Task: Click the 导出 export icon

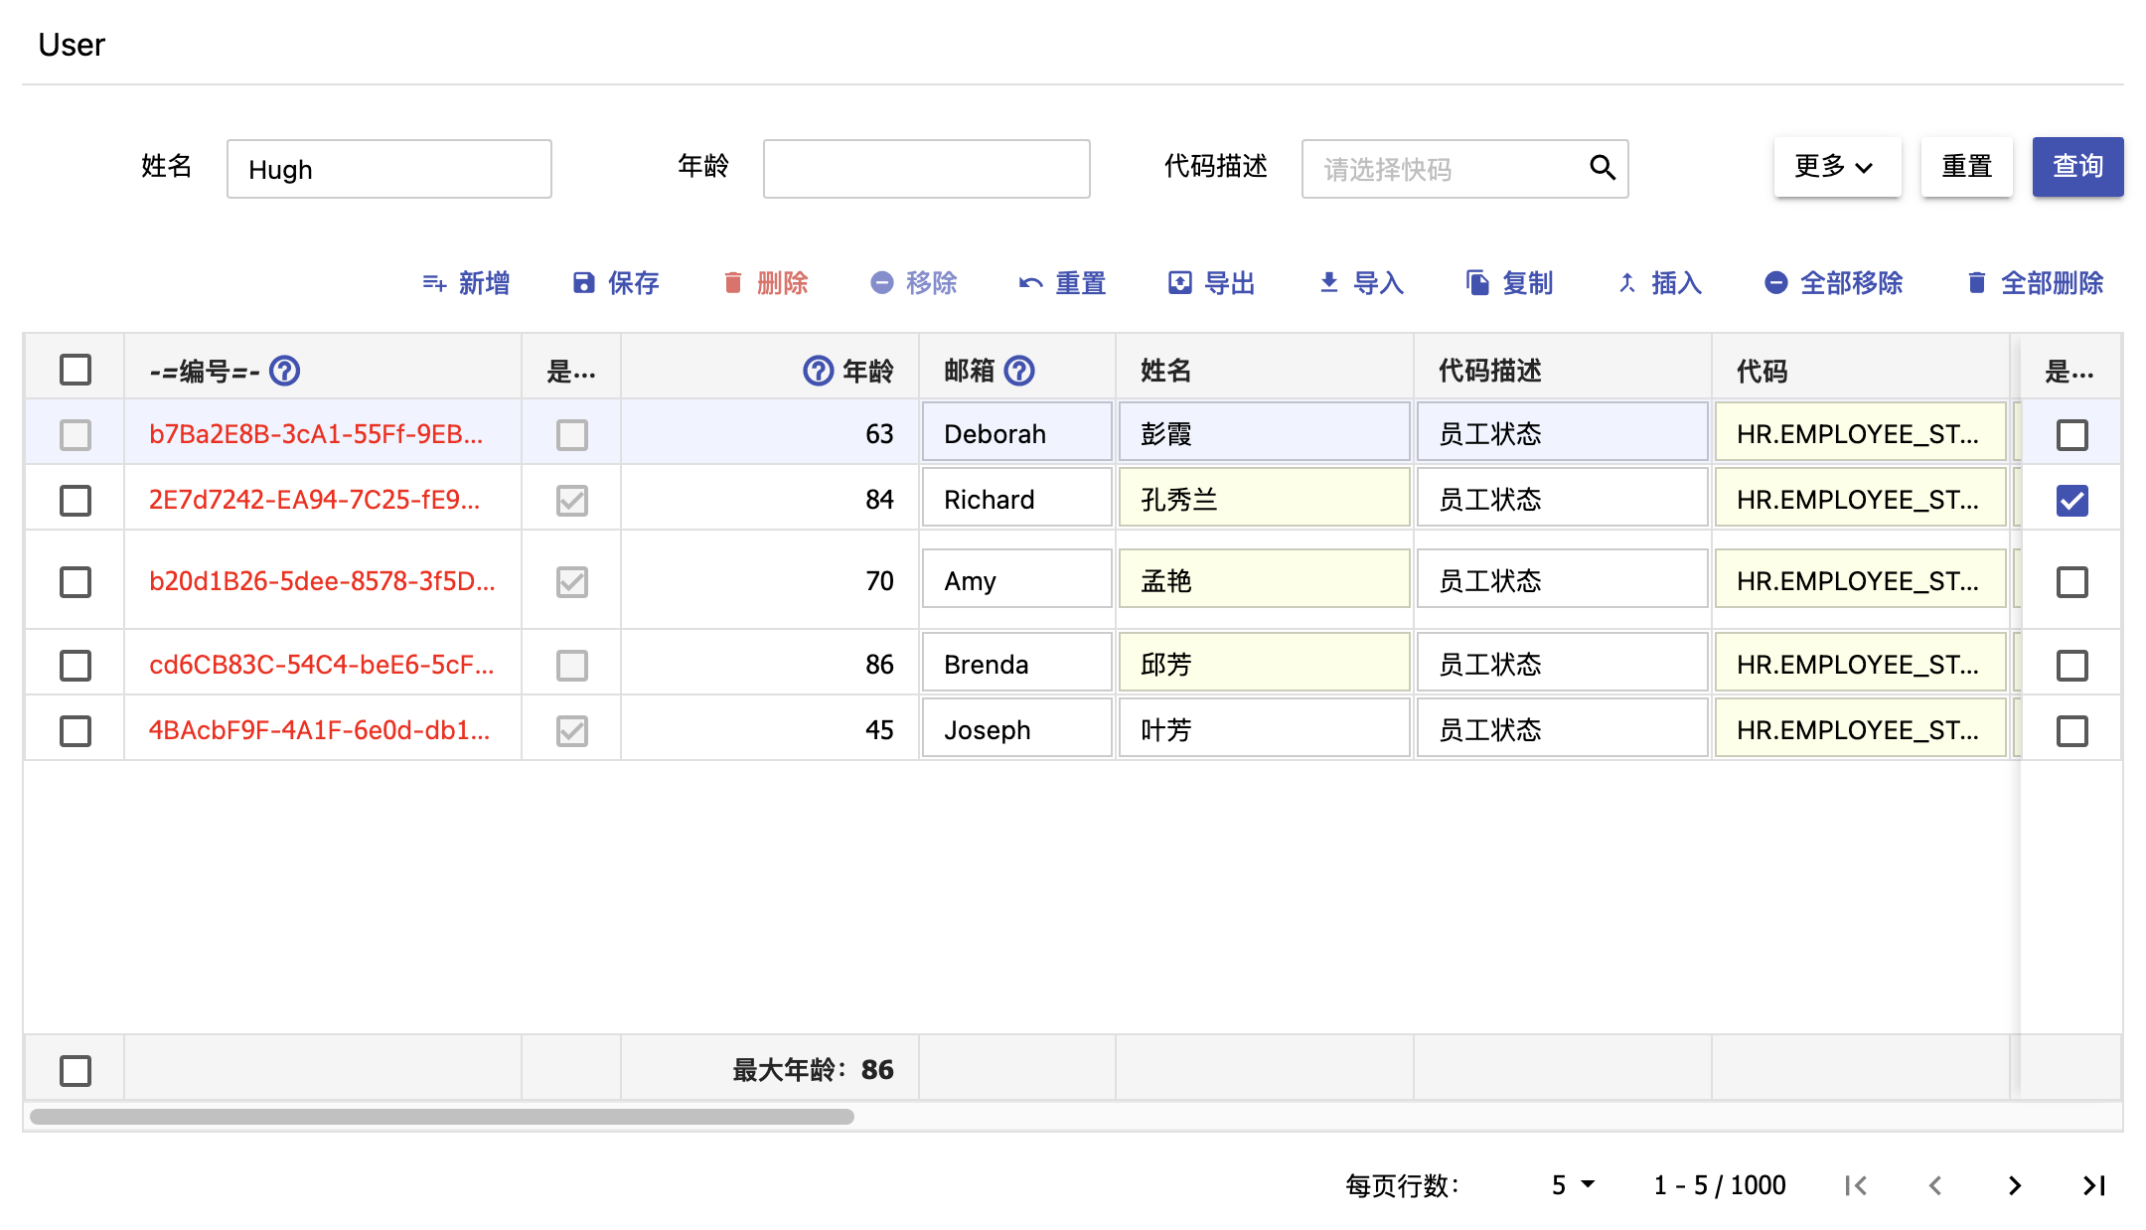Action: click(1178, 283)
